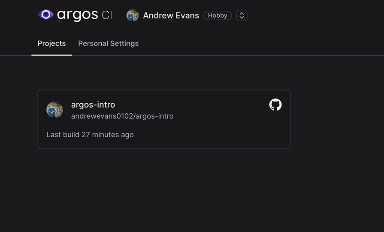This screenshot has width=384, height=232.
Task: Expand the account switcher chevron button
Action: point(242,15)
